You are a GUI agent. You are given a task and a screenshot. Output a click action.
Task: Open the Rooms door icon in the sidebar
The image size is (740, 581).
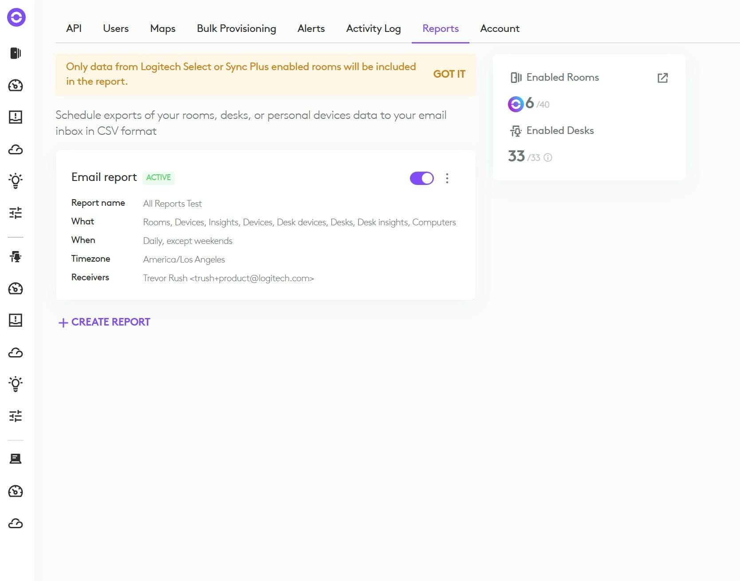(x=16, y=53)
